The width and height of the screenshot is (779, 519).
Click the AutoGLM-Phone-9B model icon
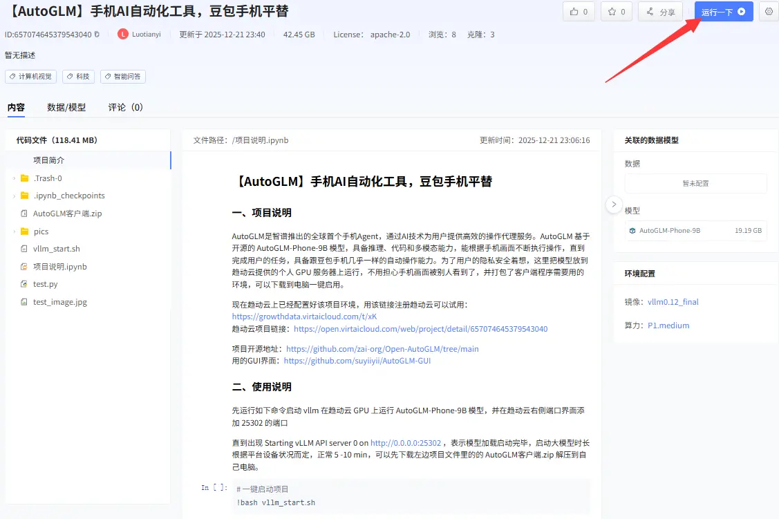632,231
